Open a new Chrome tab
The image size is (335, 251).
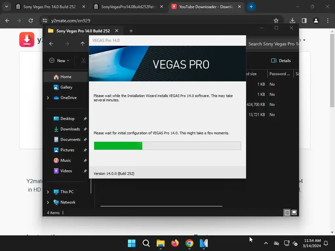click(251, 7)
